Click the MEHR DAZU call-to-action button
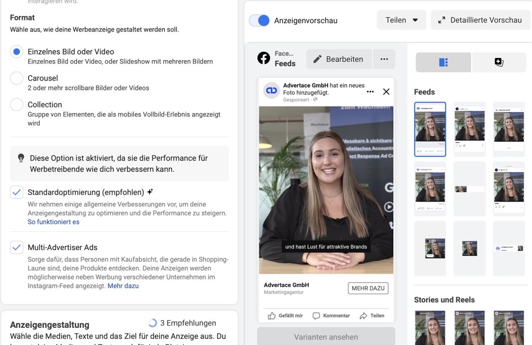This screenshot has width=532, height=345. click(x=368, y=288)
